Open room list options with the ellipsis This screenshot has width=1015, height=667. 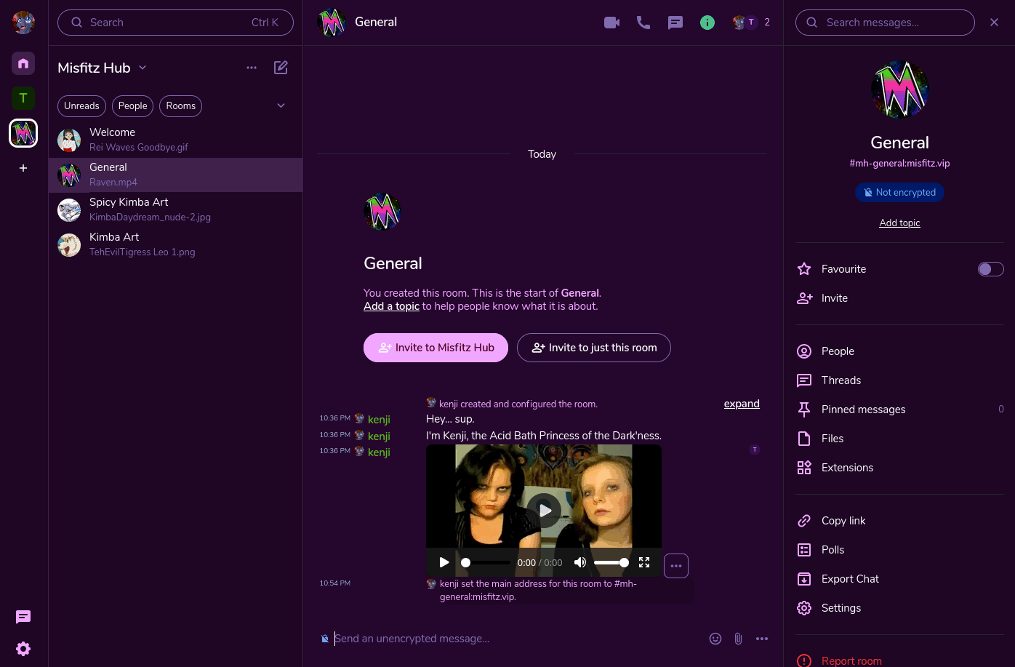252,68
